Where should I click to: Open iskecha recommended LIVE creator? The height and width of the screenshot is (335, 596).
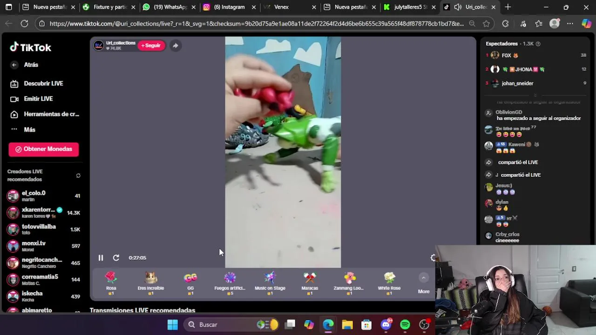point(43,296)
